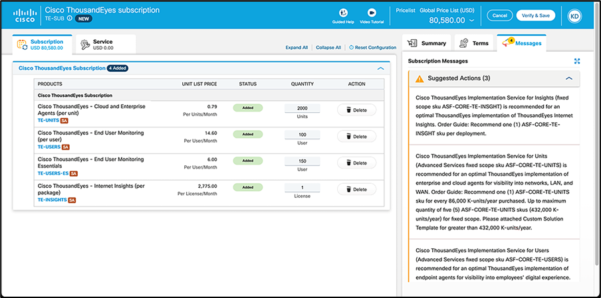The width and height of the screenshot is (601, 298).
Task: Expand the price dropdown next to 80,580.00
Action: 471,21
